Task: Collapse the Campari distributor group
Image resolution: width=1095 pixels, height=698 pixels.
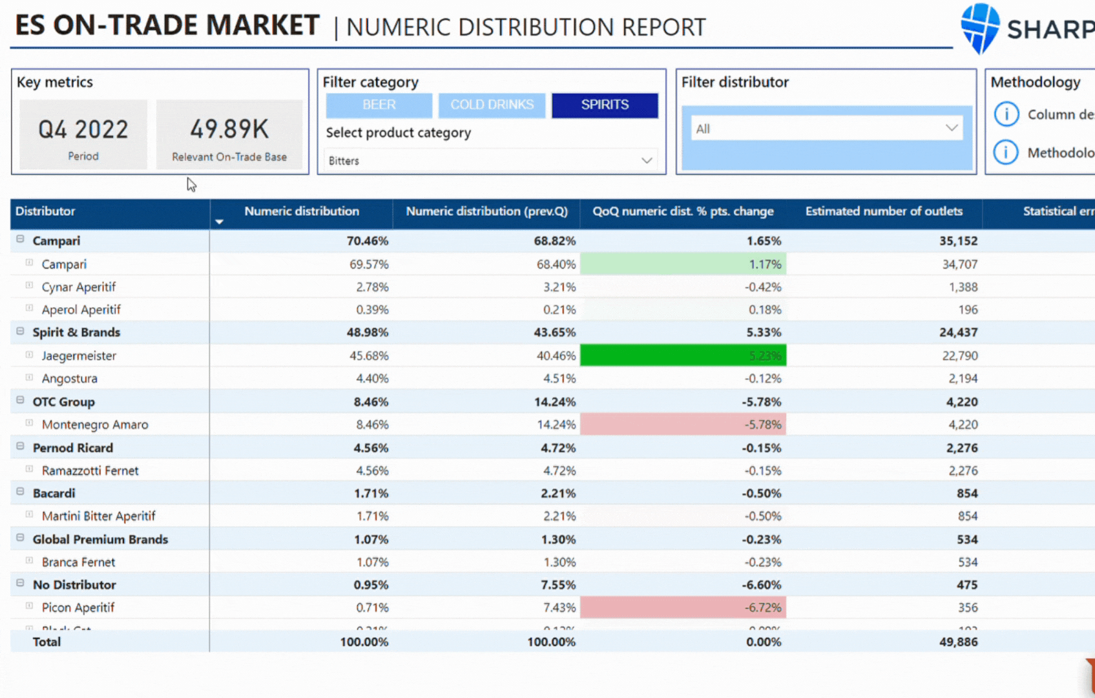Action: 20,239
